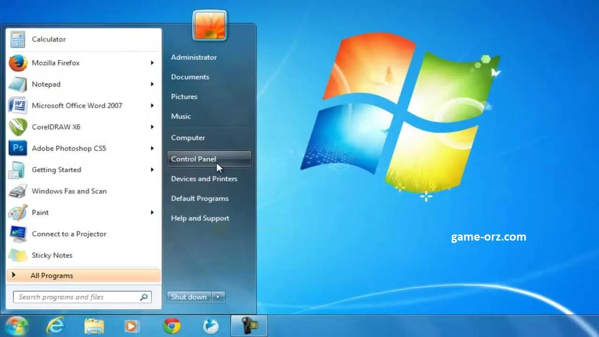Screen dimensions: 599x337
Task: Open Internet Explorer from taskbar
Action: pyautogui.click(x=55, y=326)
